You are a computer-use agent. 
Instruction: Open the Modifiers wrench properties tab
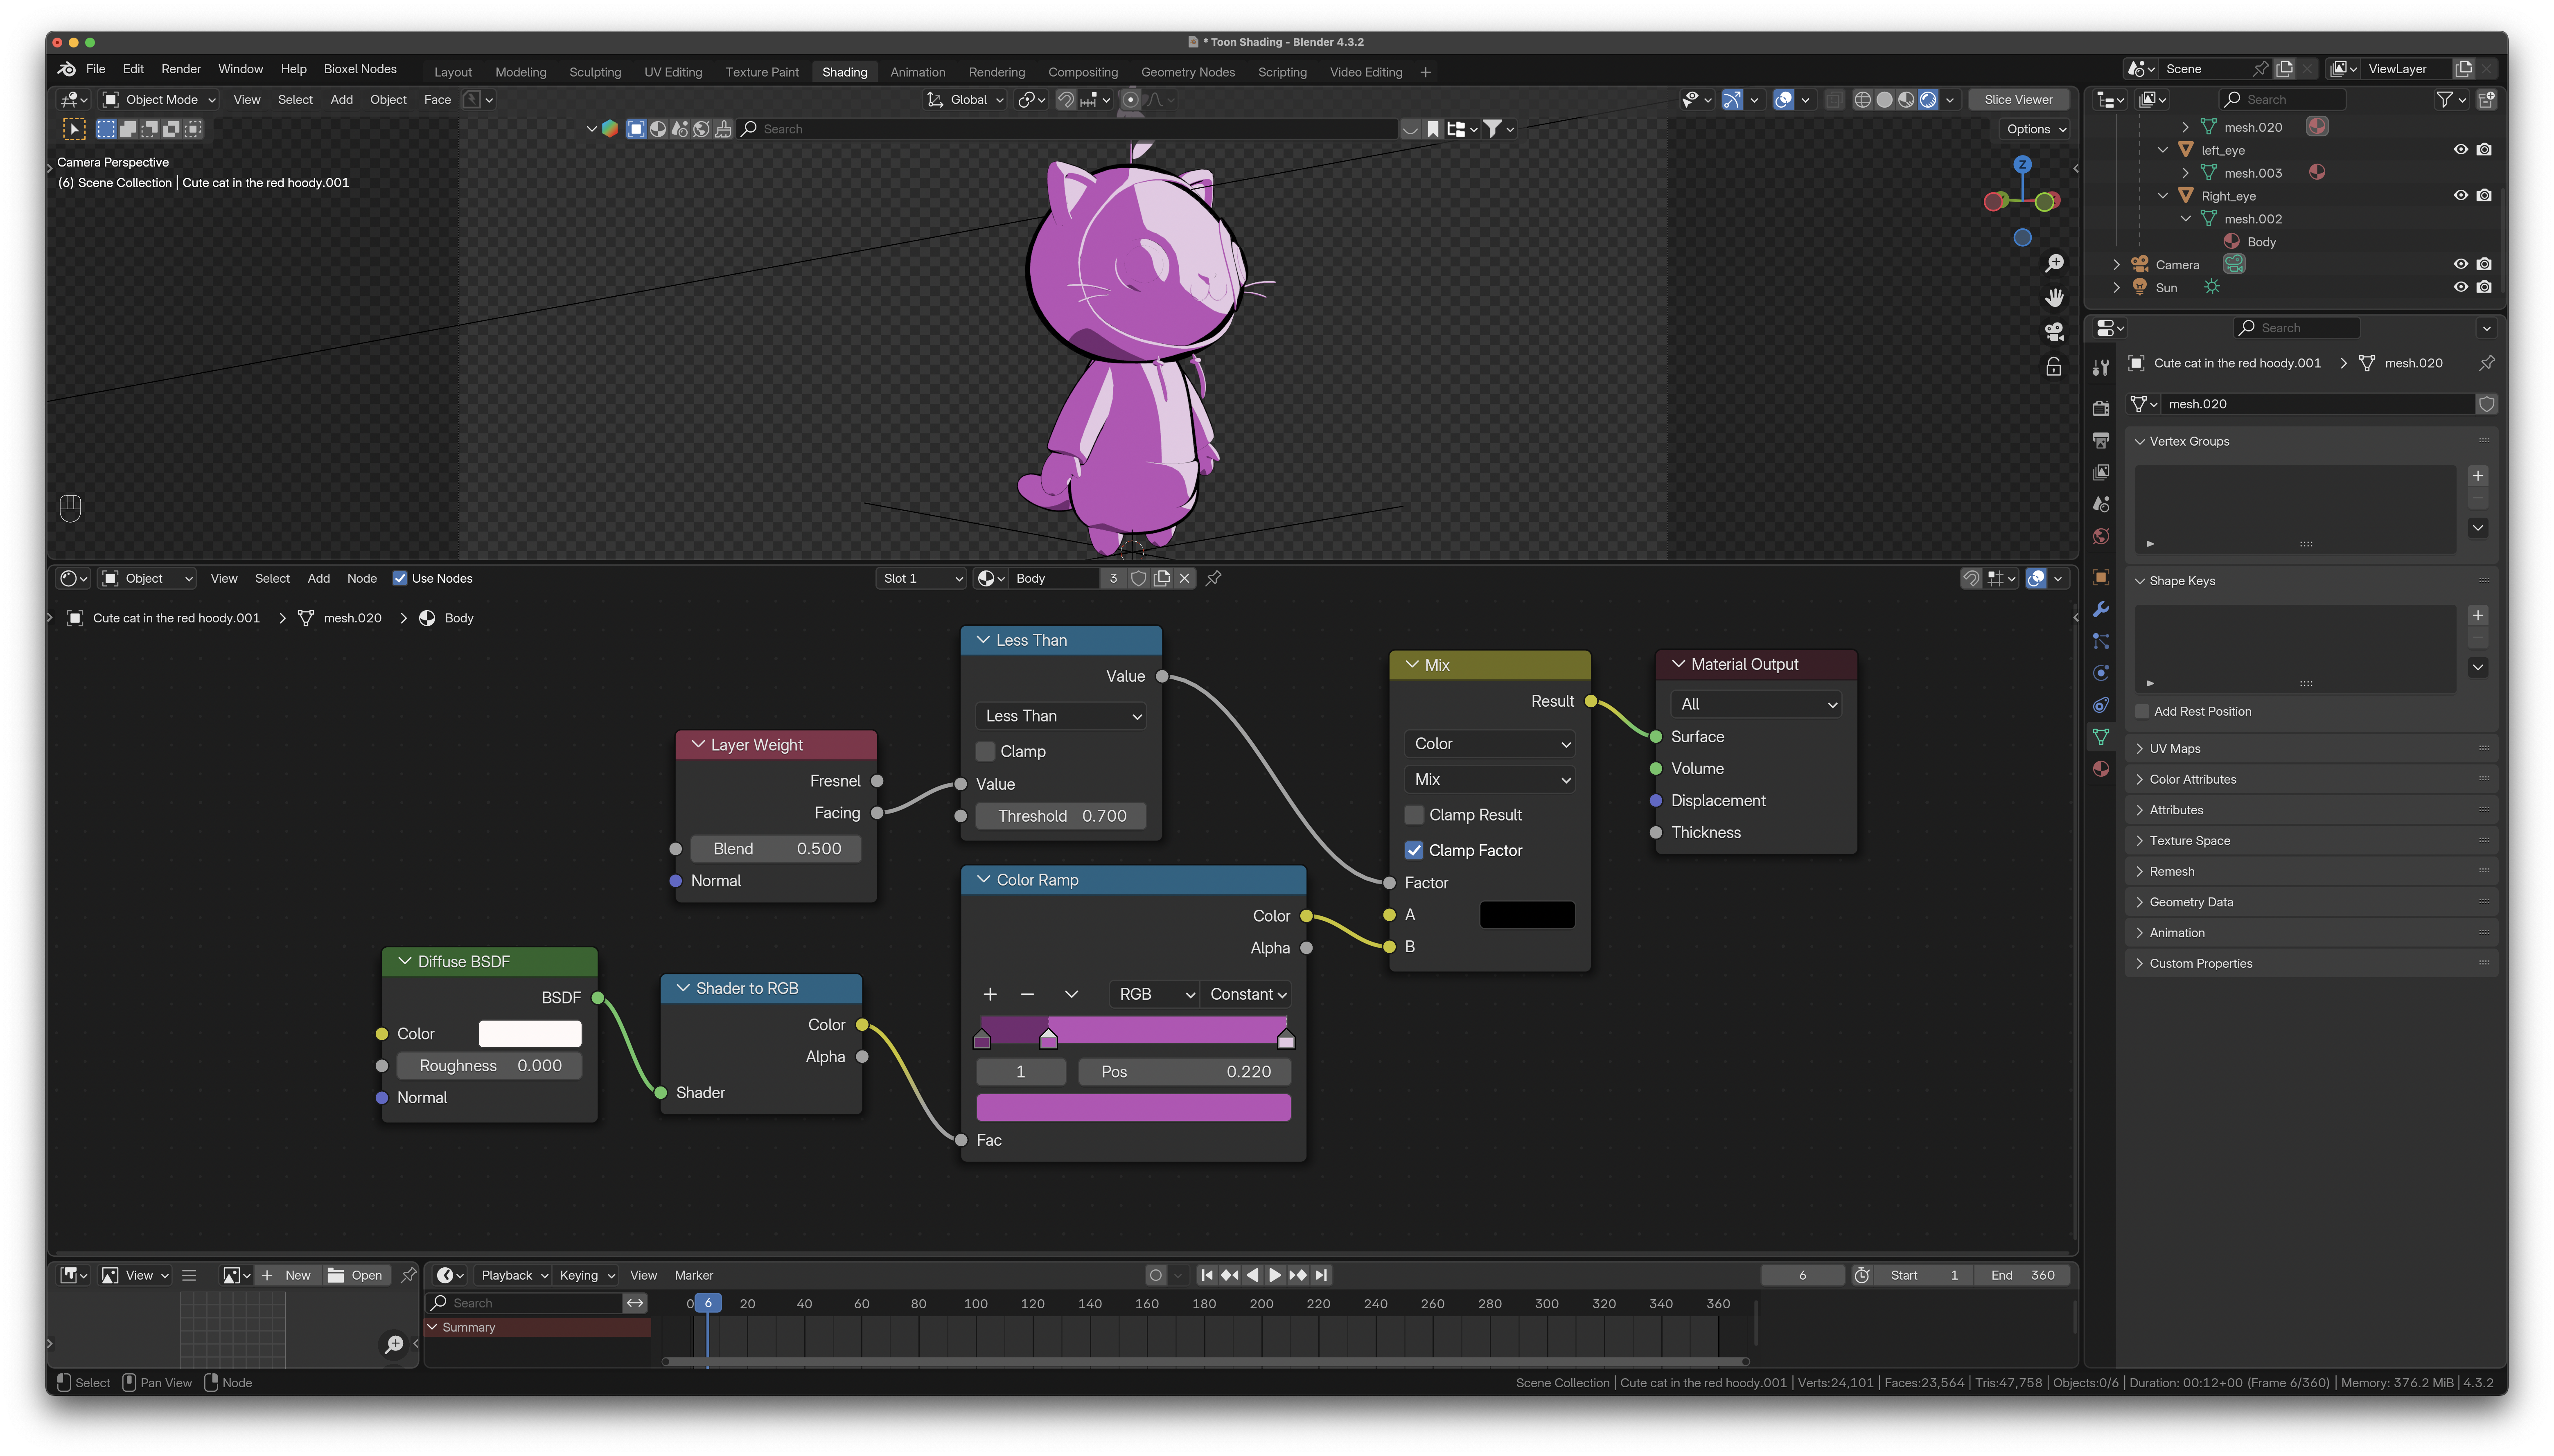click(x=2101, y=609)
